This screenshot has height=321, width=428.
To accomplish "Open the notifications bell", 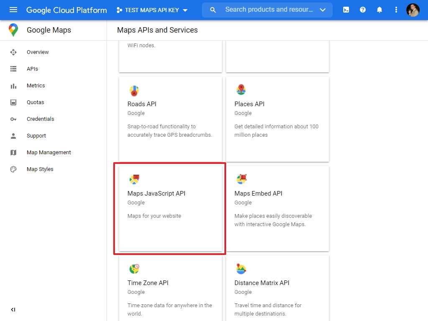I will tap(379, 10).
